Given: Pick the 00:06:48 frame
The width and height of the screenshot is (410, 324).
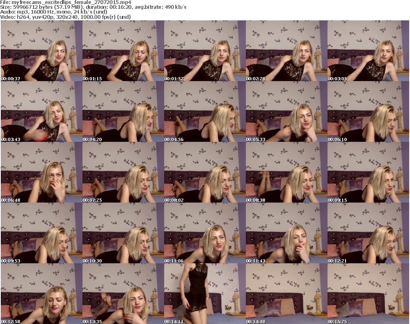Looking at the screenshot, I should (42, 172).
